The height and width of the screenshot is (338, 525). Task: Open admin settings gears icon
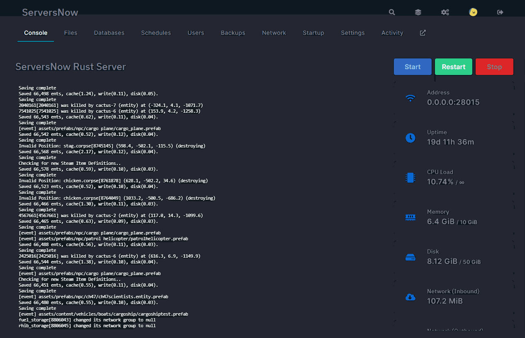point(445,12)
